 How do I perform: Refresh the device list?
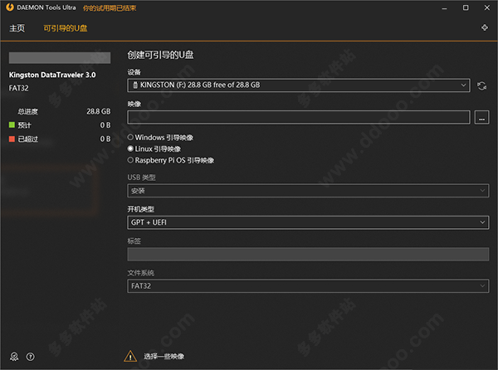tap(481, 85)
